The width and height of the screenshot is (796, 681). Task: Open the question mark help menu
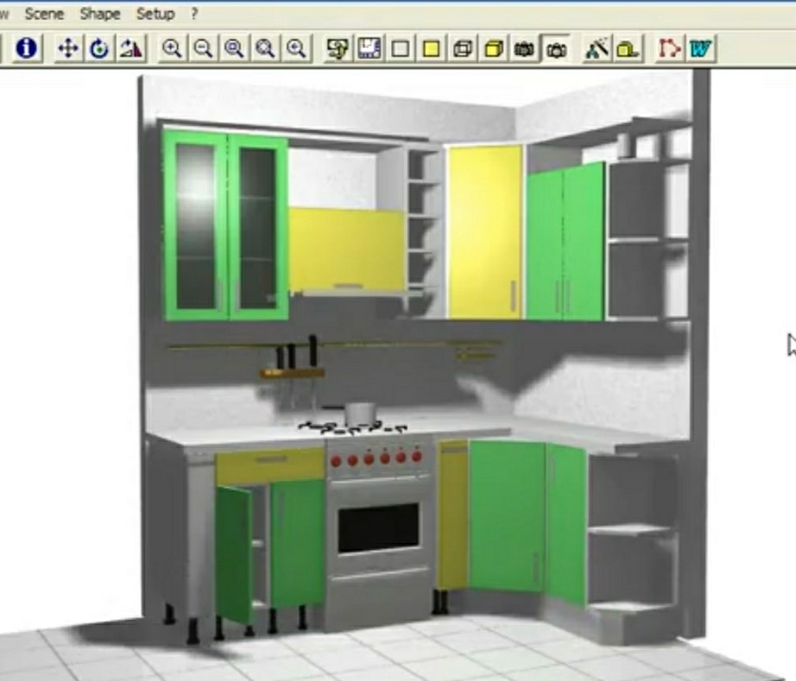pyautogui.click(x=195, y=14)
